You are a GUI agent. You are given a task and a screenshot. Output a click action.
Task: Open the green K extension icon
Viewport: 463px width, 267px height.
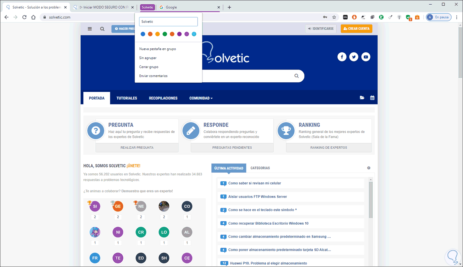[x=381, y=17]
